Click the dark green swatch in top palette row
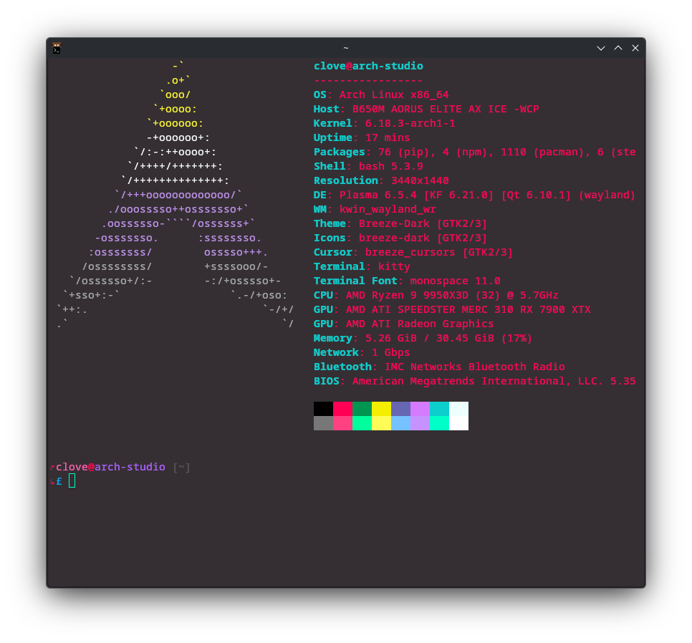Image resolution: width=692 pixels, height=643 pixels. click(362, 409)
